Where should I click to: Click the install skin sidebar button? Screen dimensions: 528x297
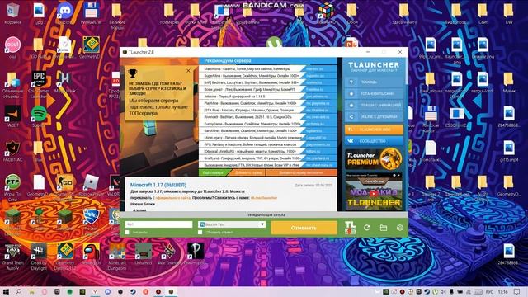(374, 93)
